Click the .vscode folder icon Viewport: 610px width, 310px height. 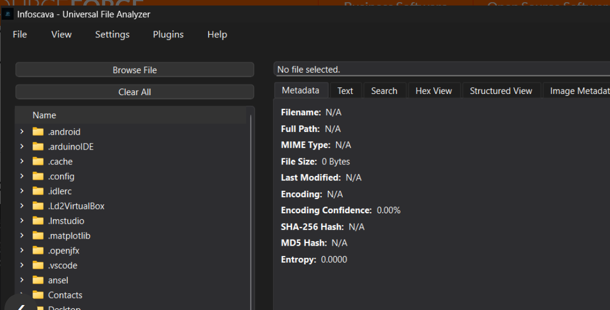[38, 265]
